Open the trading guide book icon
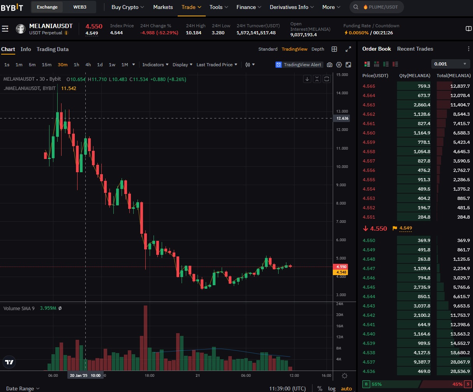The height and width of the screenshot is (392, 473). 469,29
